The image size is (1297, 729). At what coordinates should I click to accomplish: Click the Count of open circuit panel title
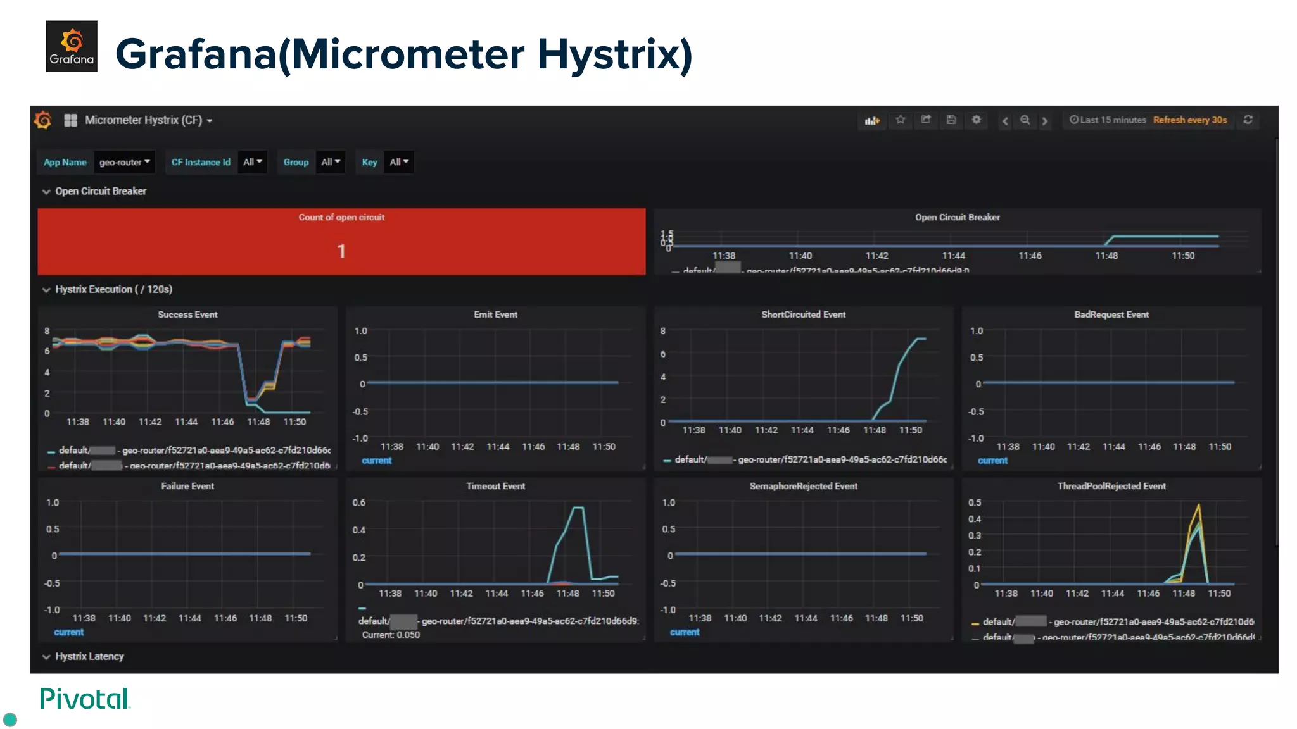pos(341,217)
